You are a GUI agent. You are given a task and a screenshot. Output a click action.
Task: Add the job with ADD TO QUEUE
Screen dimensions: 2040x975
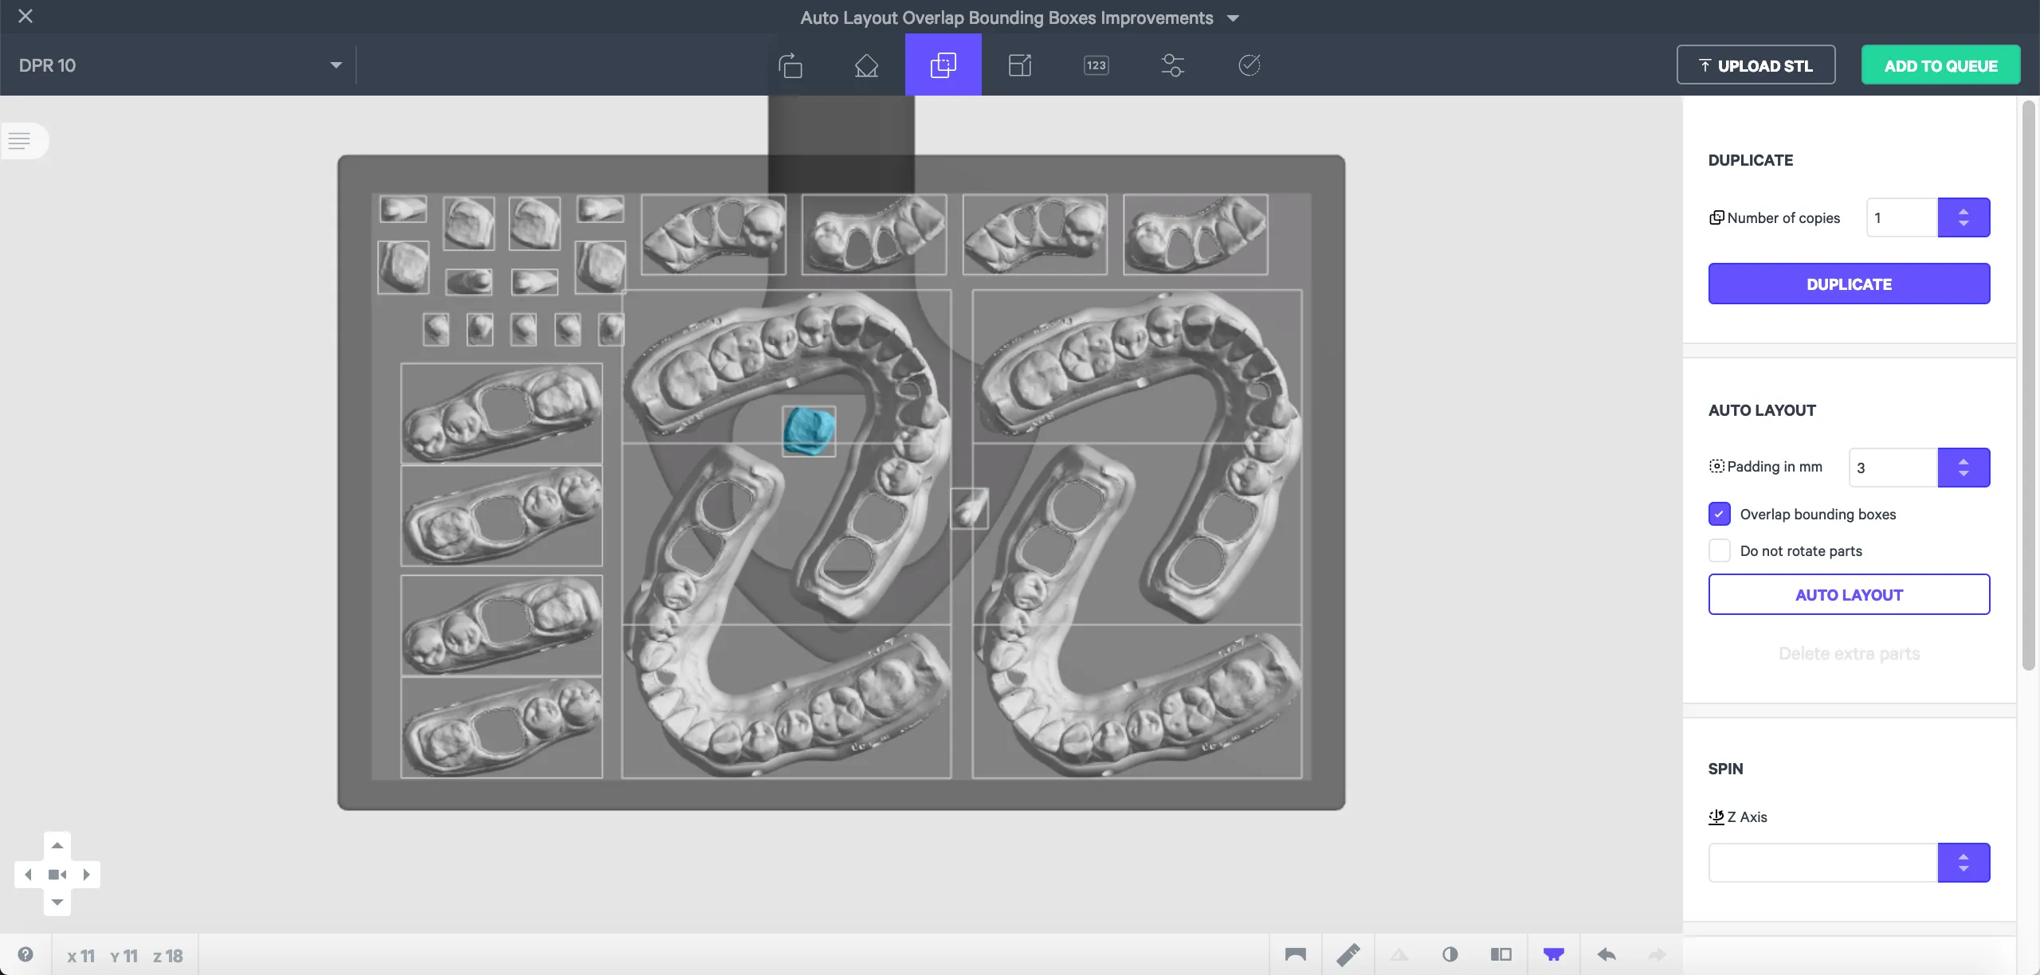[1940, 65]
